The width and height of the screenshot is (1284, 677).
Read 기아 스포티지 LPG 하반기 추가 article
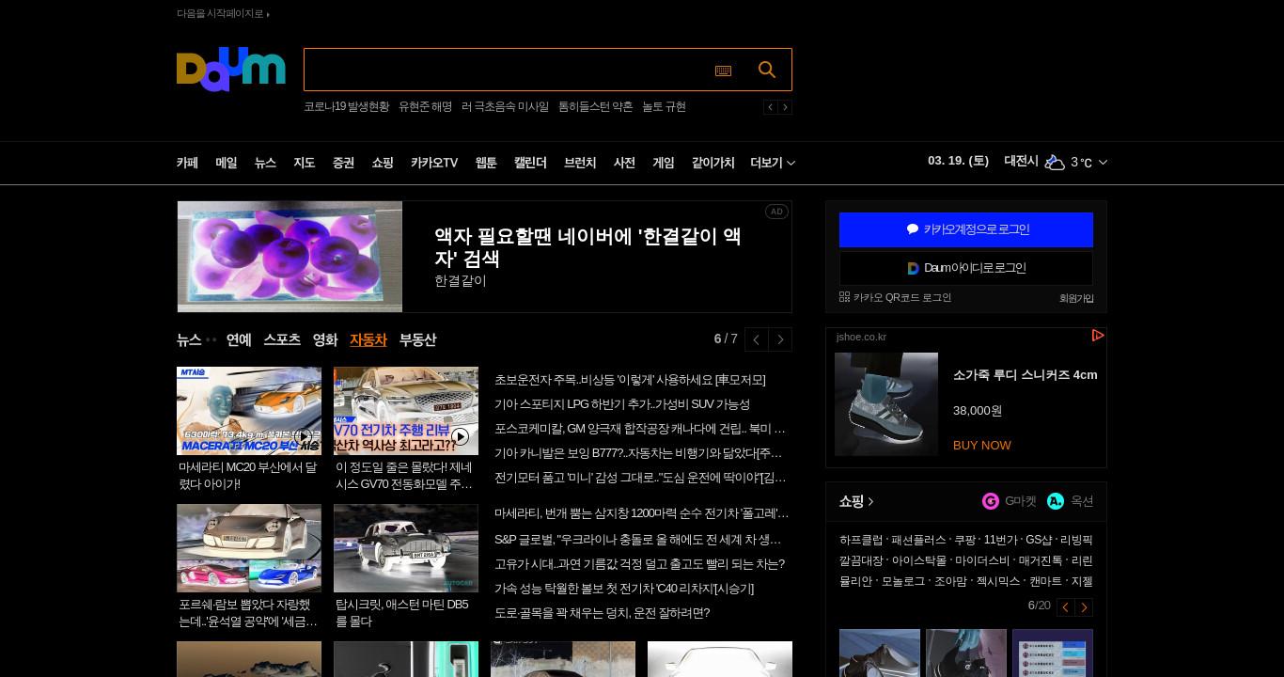tap(622, 404)
